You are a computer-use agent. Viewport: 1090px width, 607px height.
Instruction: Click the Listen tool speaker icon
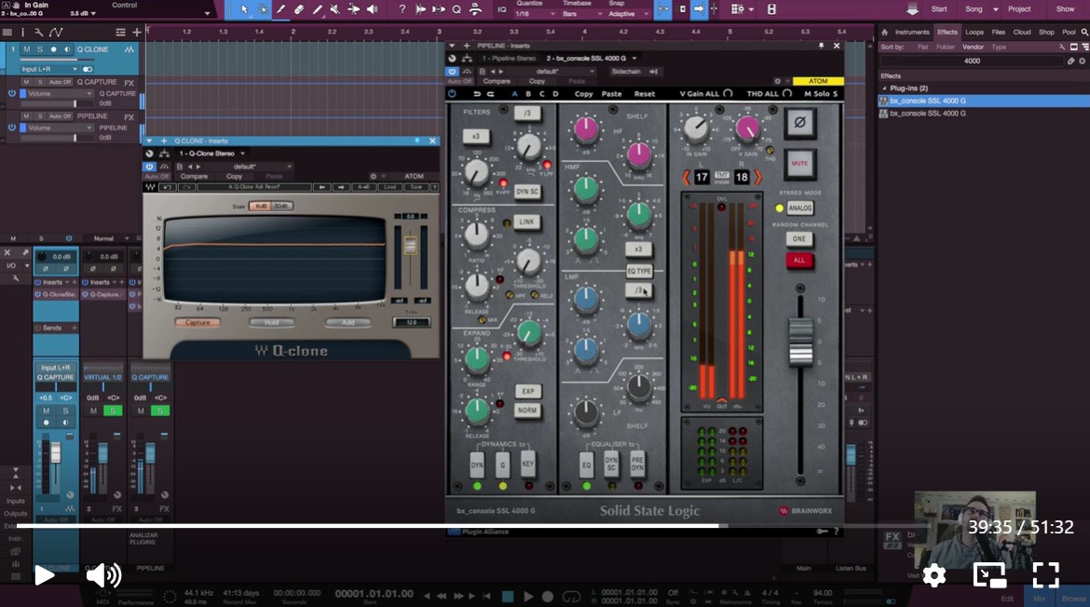pyautogui.click(x=373, y=9)
